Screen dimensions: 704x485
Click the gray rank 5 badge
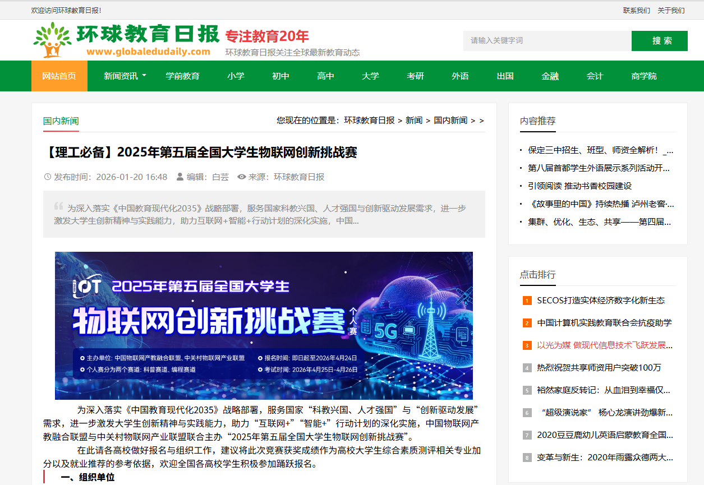(527, 390)
